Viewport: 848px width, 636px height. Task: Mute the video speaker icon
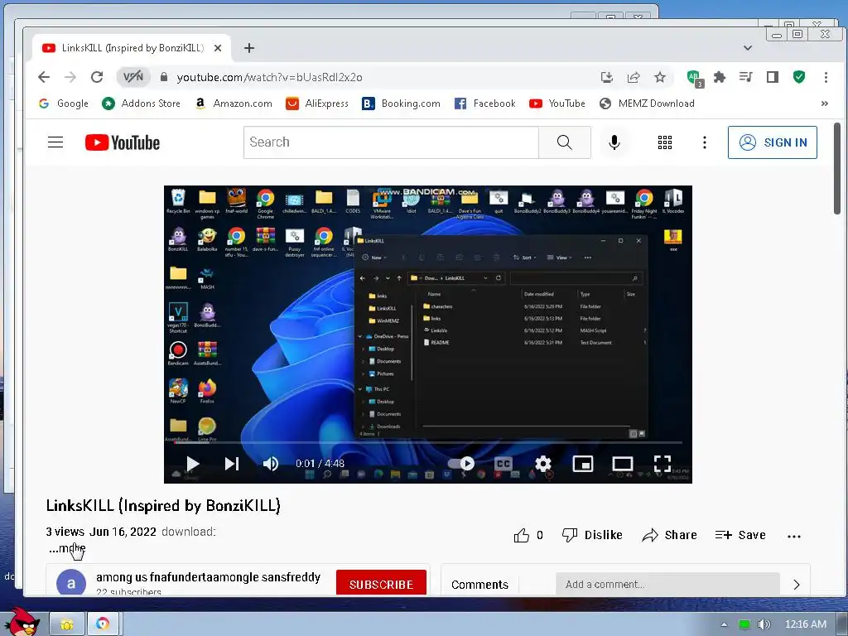271,464
